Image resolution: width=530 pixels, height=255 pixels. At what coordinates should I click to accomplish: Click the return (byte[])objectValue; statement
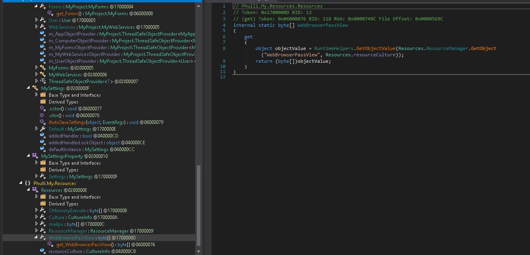(x=293, y=61)
